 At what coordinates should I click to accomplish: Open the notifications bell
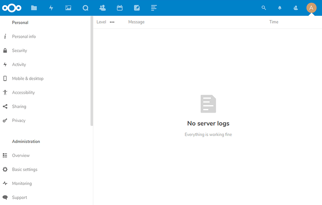280,8
